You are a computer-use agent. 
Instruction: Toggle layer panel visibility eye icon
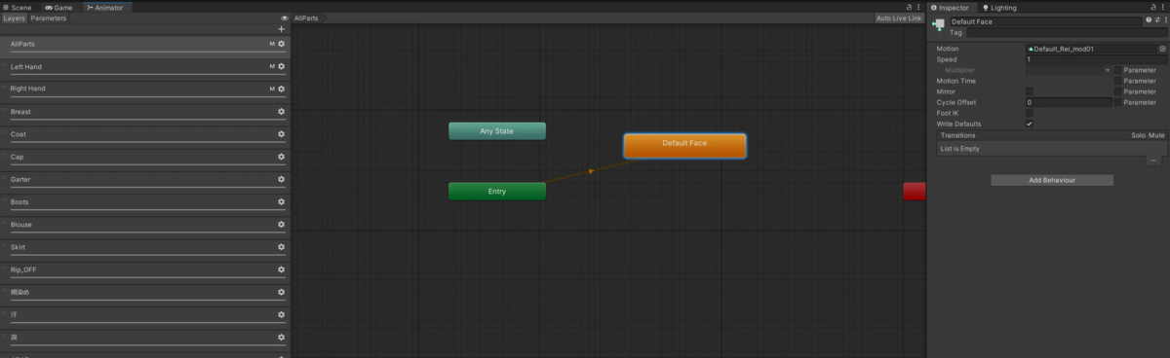(285, 18)
